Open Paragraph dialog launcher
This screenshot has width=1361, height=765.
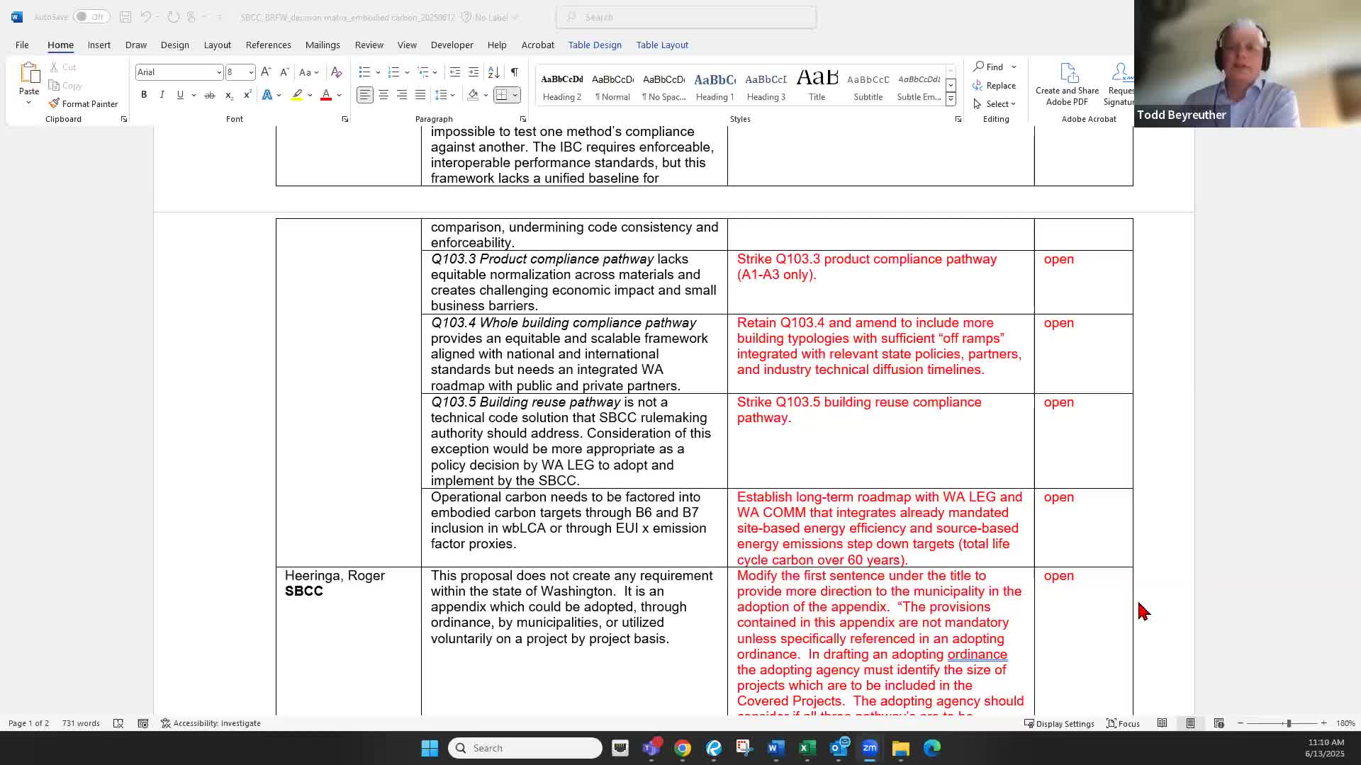point(523,119)
